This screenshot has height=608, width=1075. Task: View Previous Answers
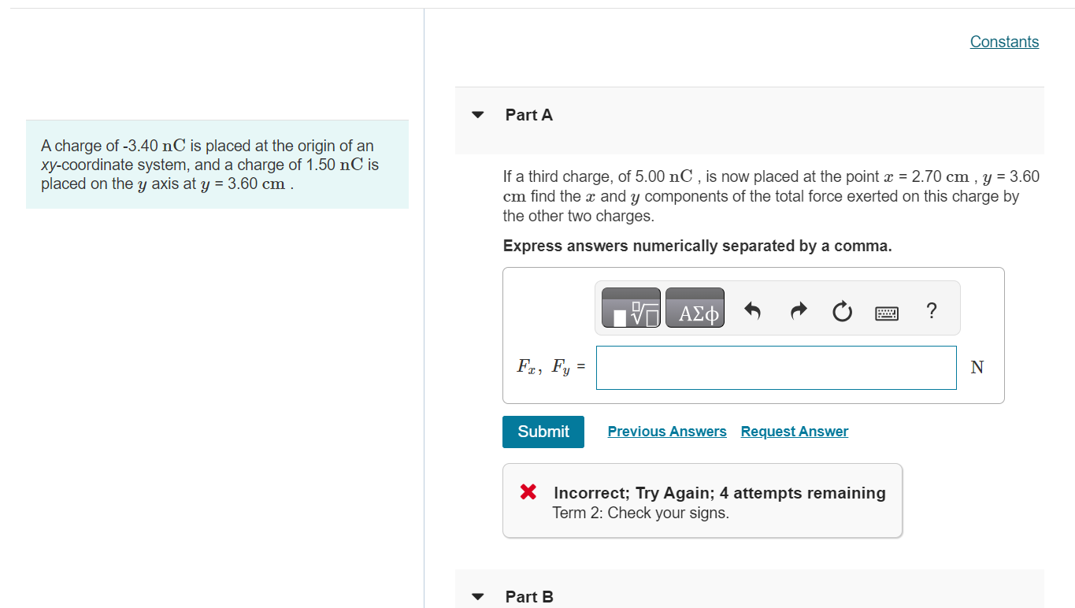click(x=667, y=432)
